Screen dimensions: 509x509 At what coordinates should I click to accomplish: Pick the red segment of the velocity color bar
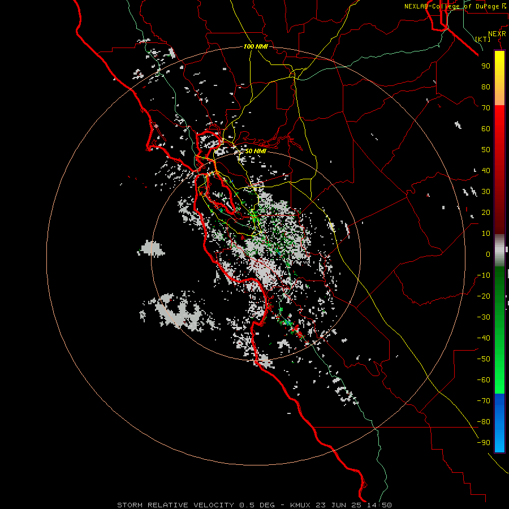pyautogui.click(x=499, y=170)
